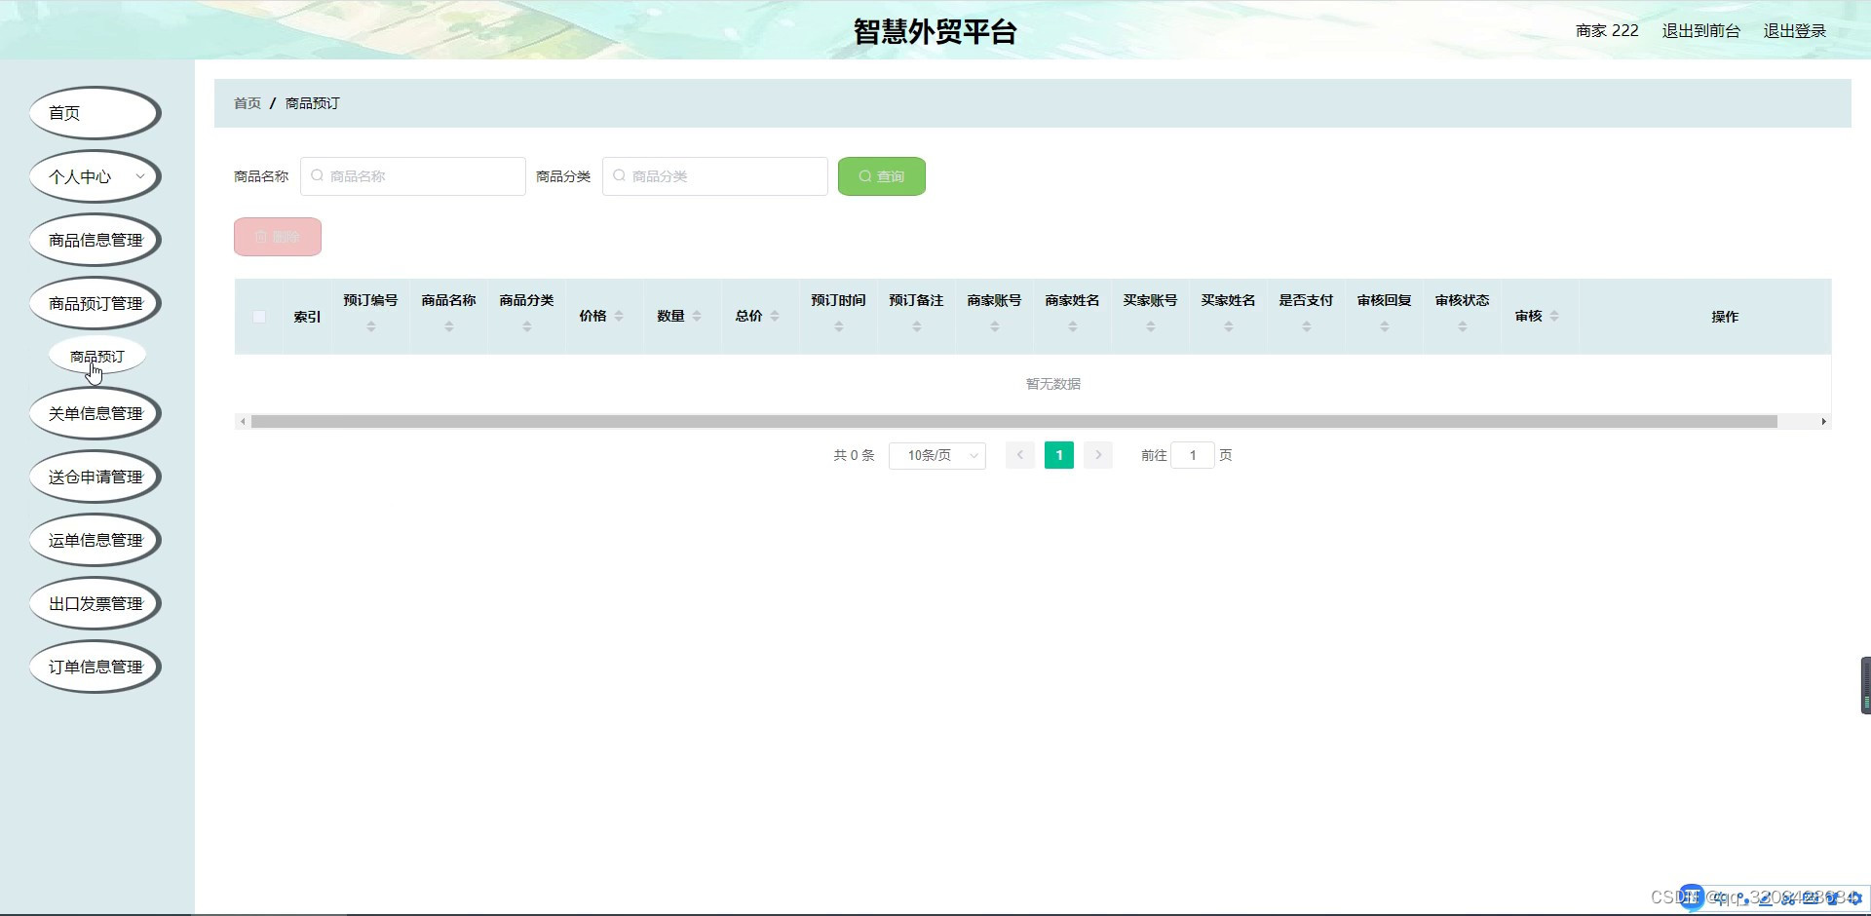1871x916 pixels.
Task: Open 送仓申请管理 in sidebar
Action: click(x=95, y=477)
